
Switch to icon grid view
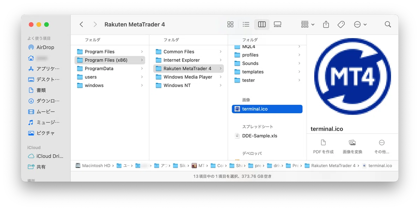[x=230, y=24]
